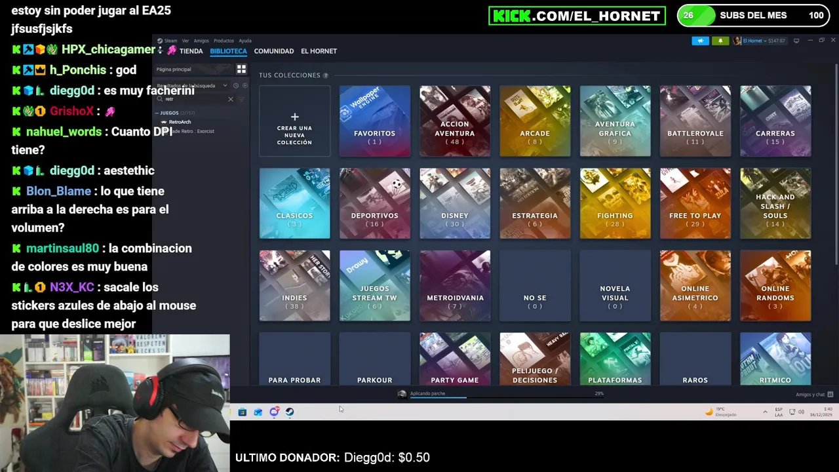This screenshot has width=839, height=472.
Task: Collapse the JUEGOS category
Action: [169, 113]
